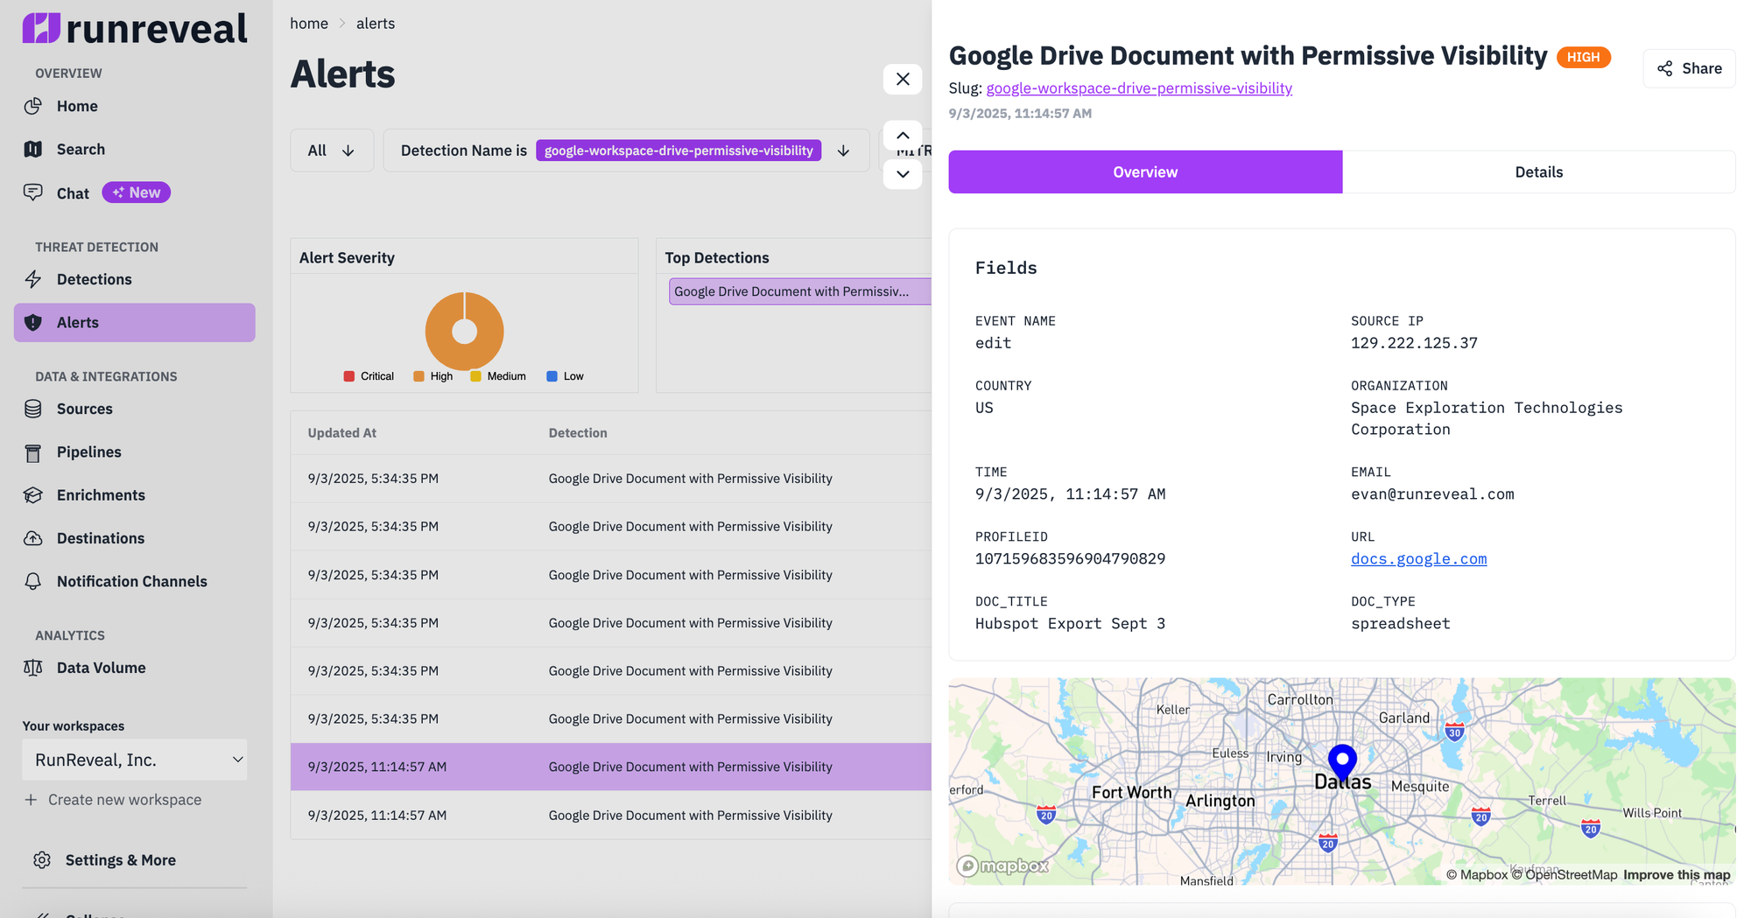The height and width of the screenshot is (918, 1751).
Task: Click the home breadcrumb link
Action: (309, 24)
